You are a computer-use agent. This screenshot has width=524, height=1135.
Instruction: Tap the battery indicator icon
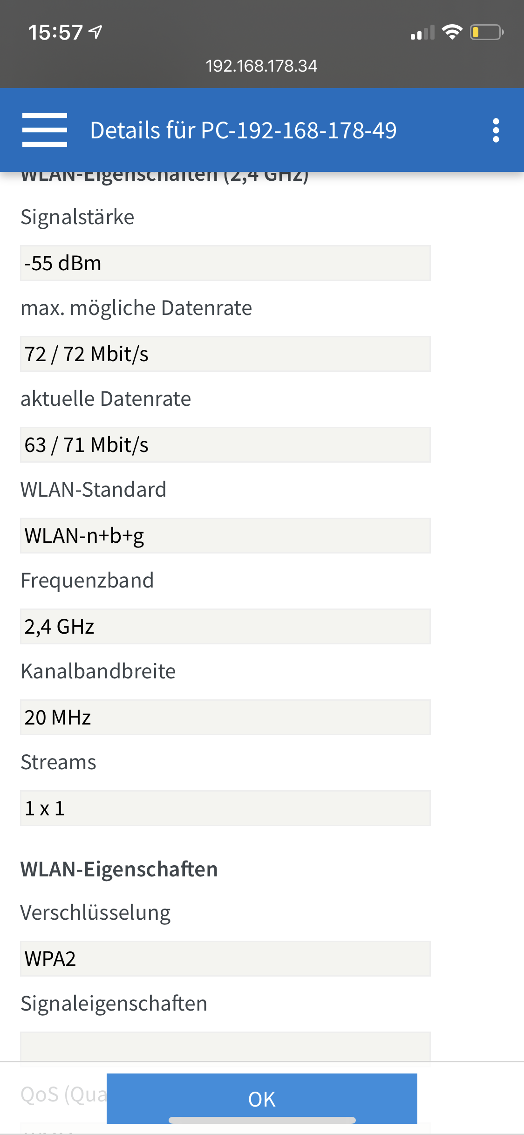486,32
